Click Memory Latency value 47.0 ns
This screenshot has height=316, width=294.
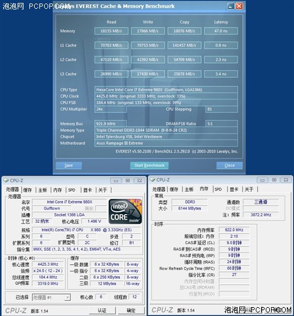tap(221, 31)
